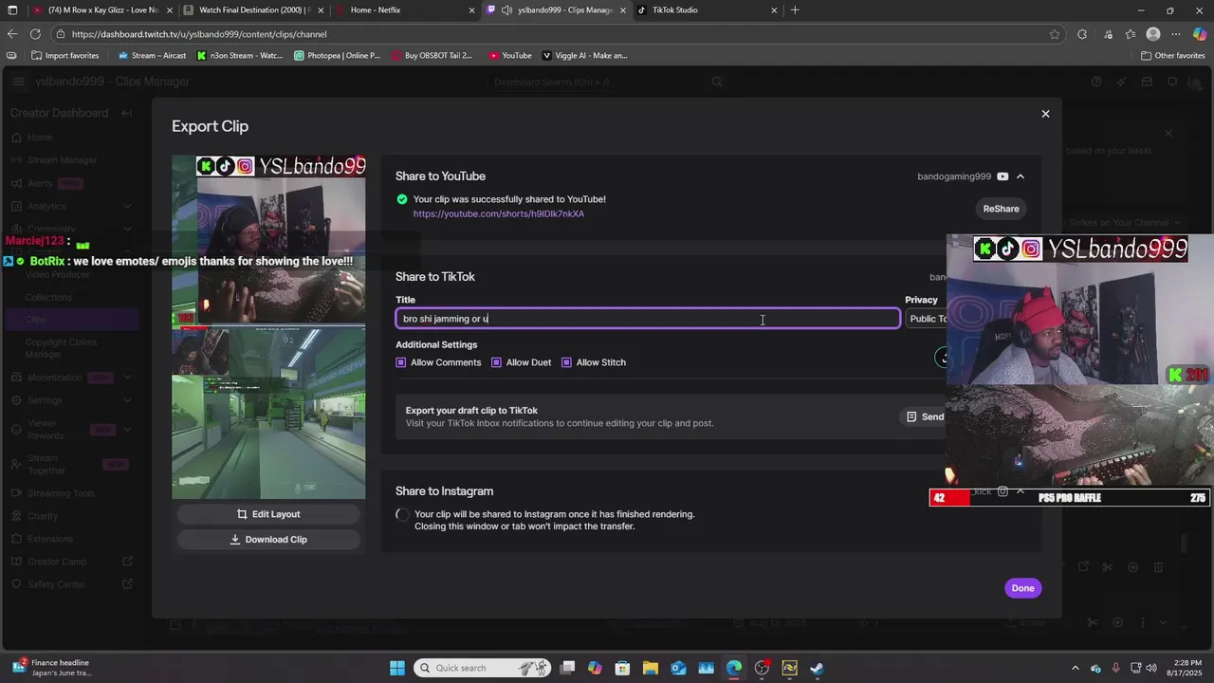Click the purple Done button

pos(1022,588)
